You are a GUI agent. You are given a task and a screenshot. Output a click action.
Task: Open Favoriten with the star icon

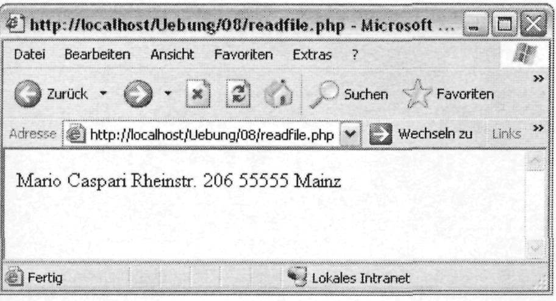click(x=418, y=94)
